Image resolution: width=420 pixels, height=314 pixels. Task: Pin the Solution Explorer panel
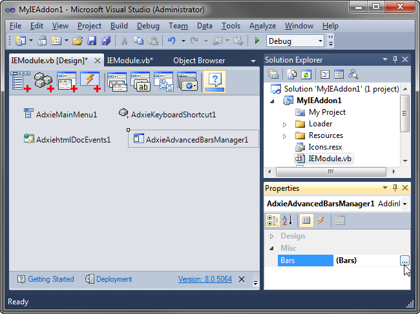[x=395, y=59]
